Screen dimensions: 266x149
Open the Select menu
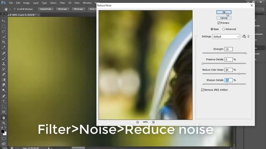click(53, 3)
